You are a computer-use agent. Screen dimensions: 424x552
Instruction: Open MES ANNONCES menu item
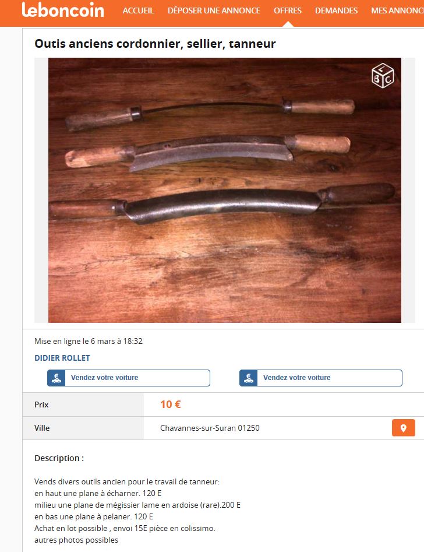click(397, 10)
